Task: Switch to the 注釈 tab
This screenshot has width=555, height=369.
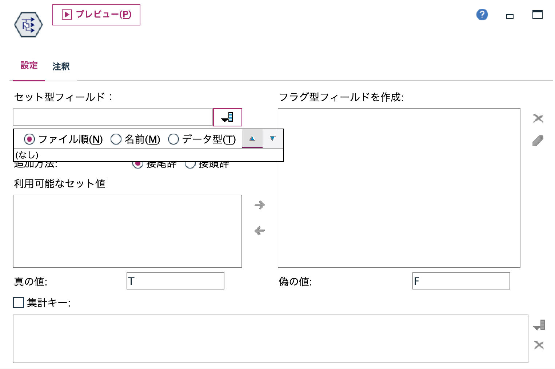Action: pos(61,66)
